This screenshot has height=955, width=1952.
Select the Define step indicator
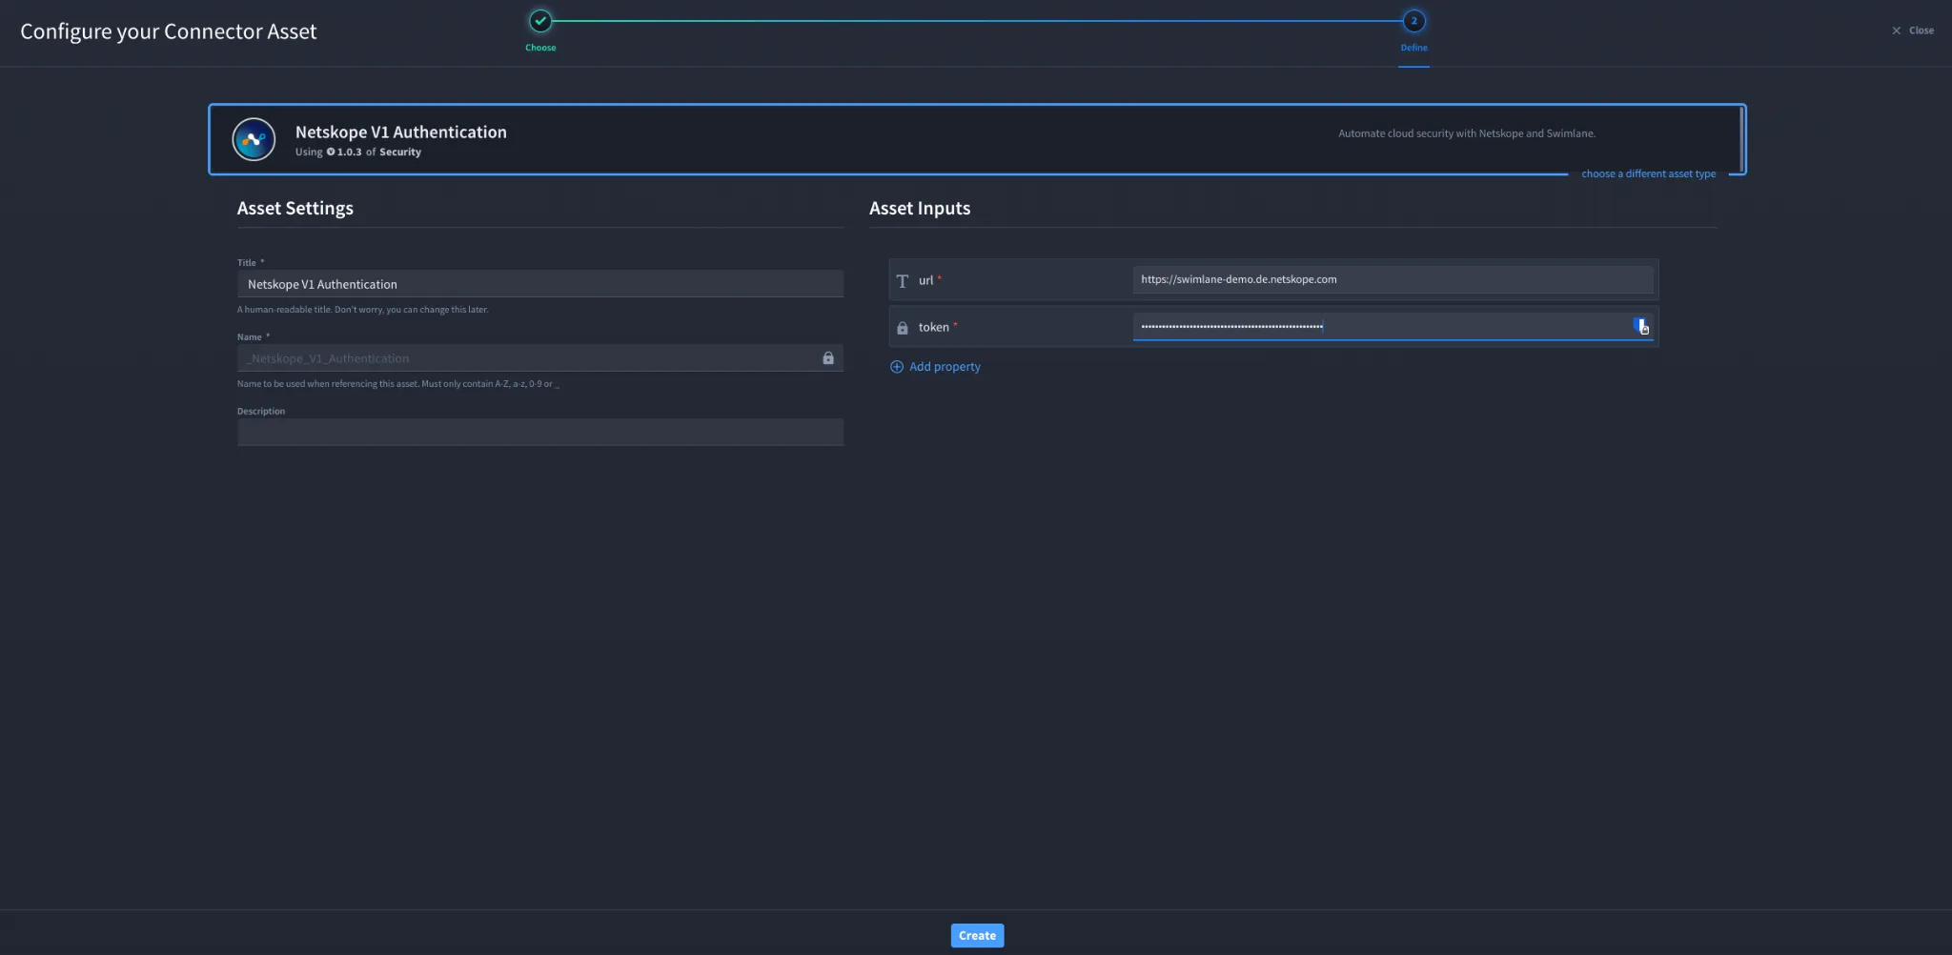[1413, 21]
